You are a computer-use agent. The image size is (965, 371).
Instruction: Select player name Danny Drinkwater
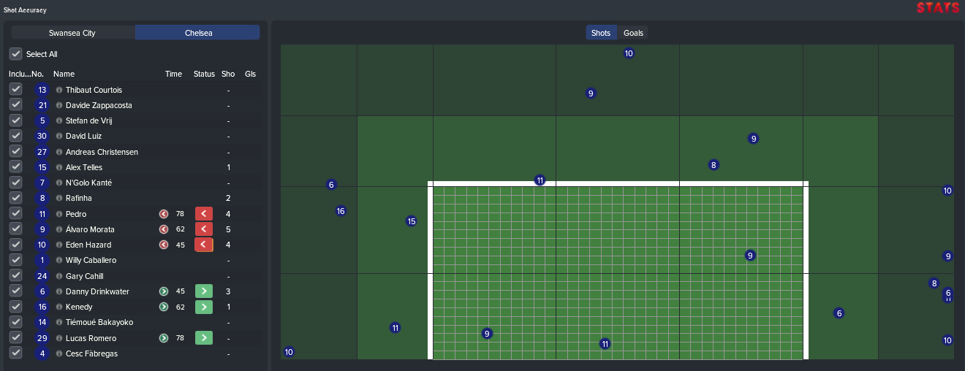pyautogui.click(x=97, y=291)
